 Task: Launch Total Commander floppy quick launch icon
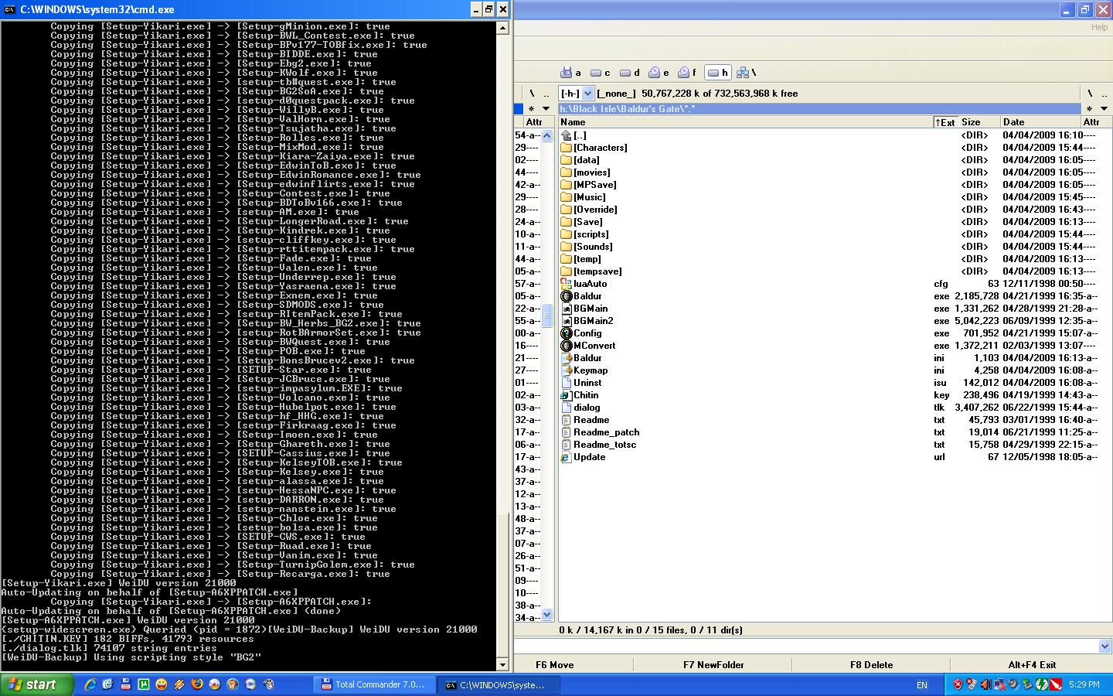point(126,684)
